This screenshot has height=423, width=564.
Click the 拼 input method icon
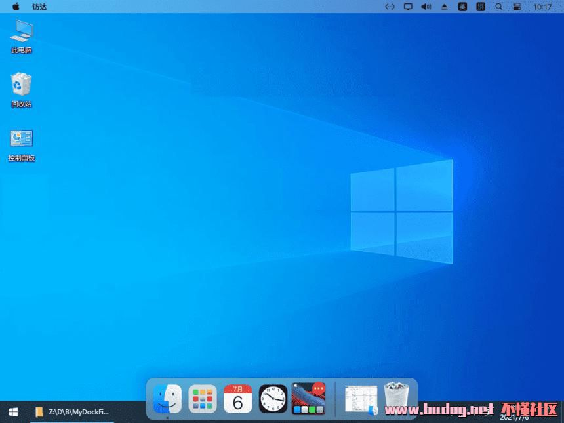pos(481,7)
